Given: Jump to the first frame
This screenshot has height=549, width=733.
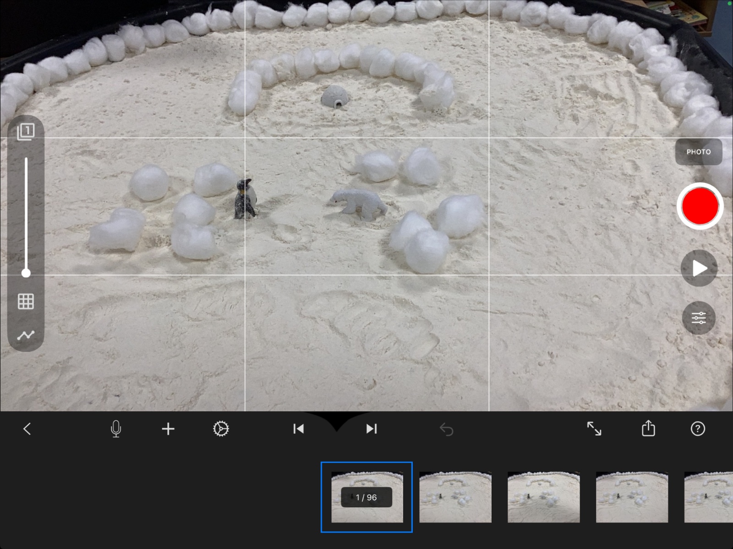Looking at the screenshot, I should (298, 429).
